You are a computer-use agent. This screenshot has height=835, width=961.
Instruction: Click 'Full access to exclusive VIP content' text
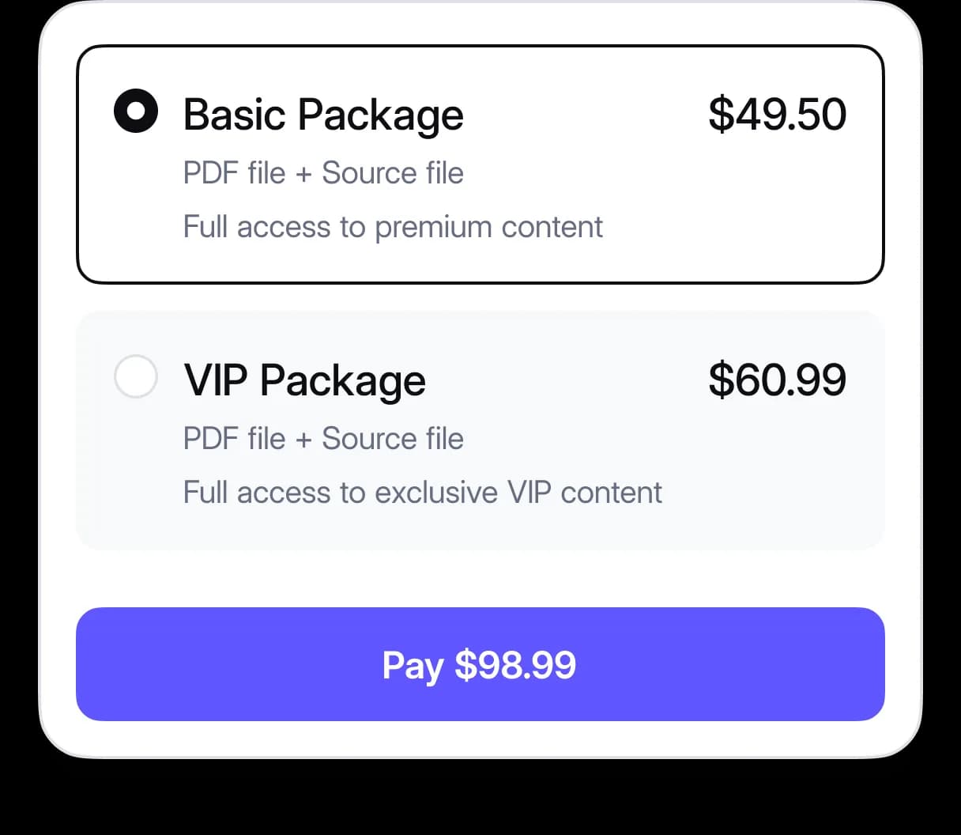click(423, 493)
